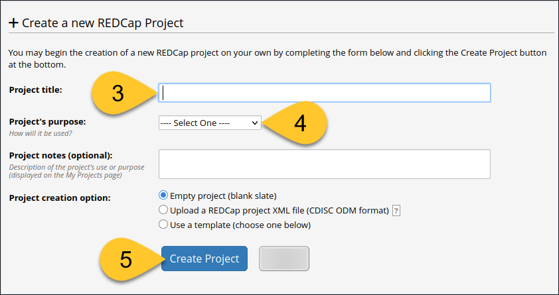Viewport: 559px width, 295px height.
Task: Open the Project's purpose Select One dropdown
Action: (210, 123)
